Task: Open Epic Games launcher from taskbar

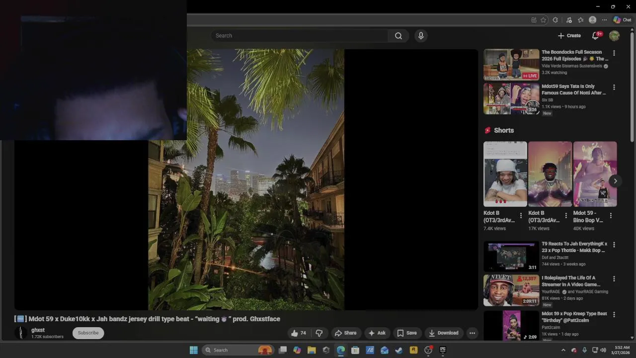Action: pos(443,350)
